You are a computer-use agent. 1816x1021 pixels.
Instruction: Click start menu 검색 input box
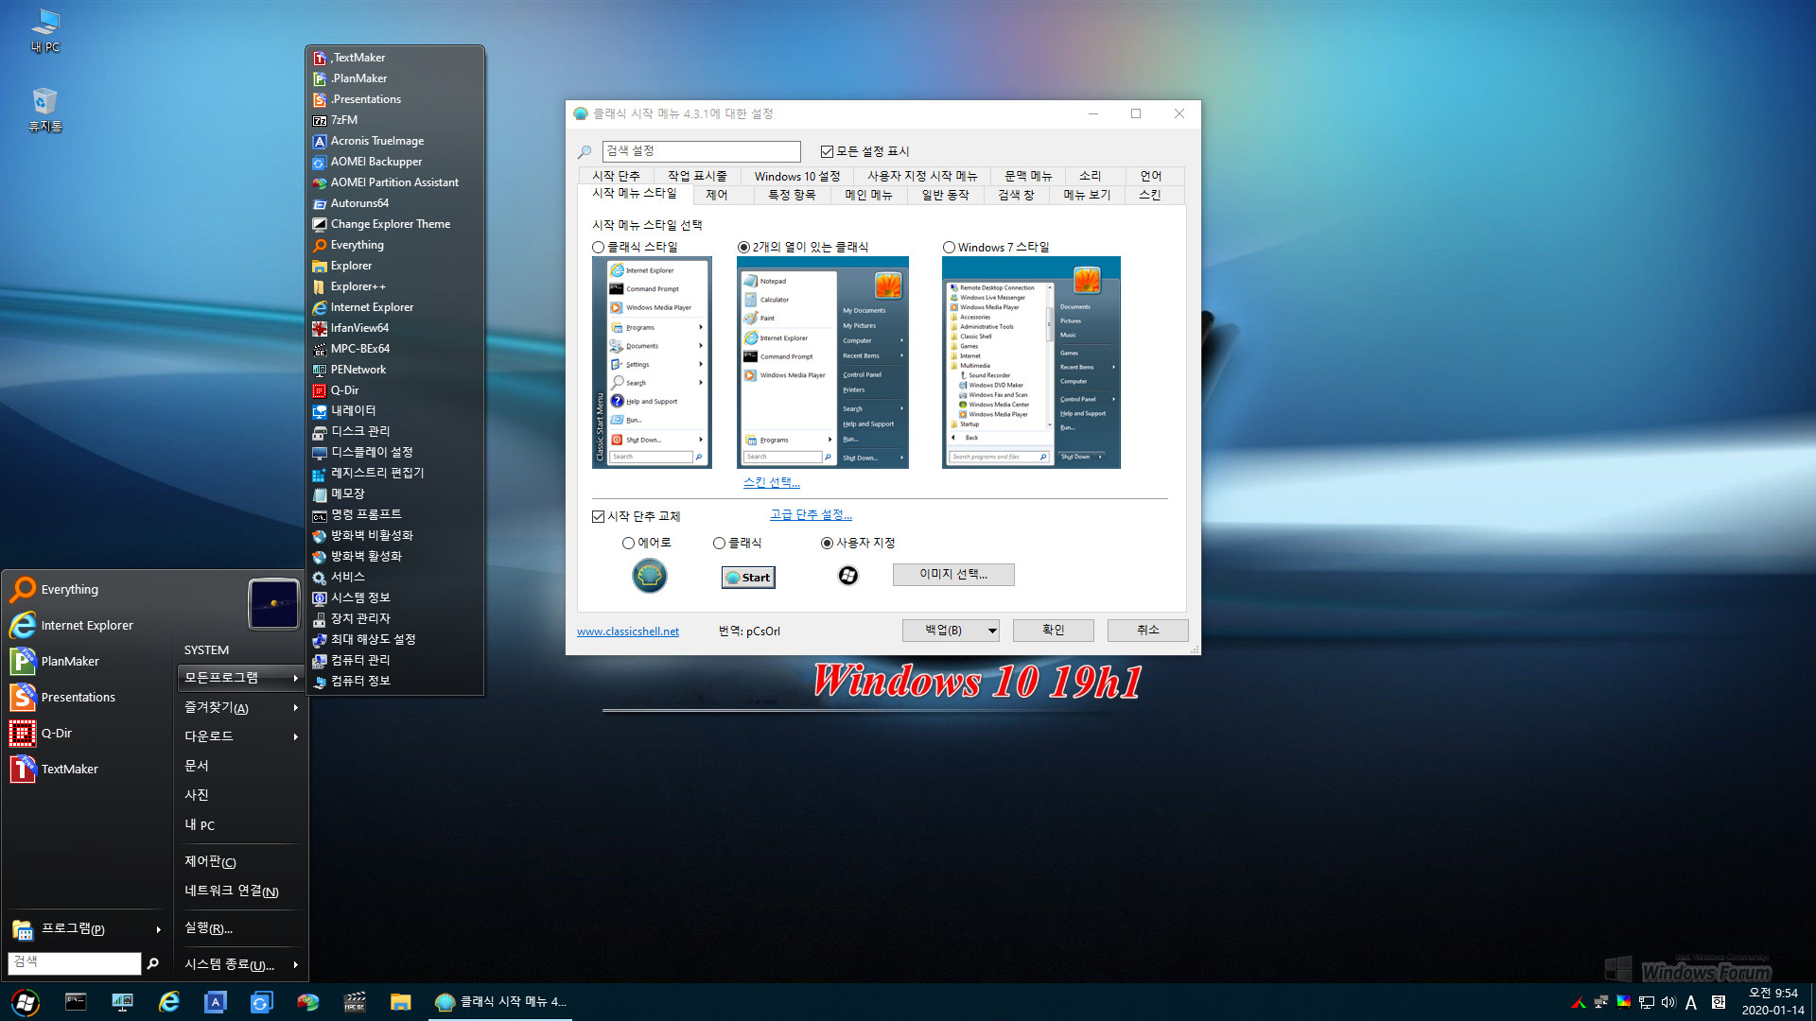74,962
